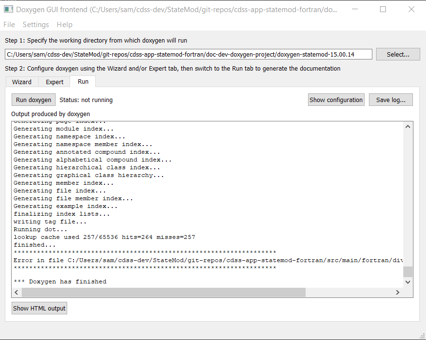This screenshot has width=426, height=340.
Task: Click the 'Output produced by doxygen' label
Action: [x=51, y=114]
